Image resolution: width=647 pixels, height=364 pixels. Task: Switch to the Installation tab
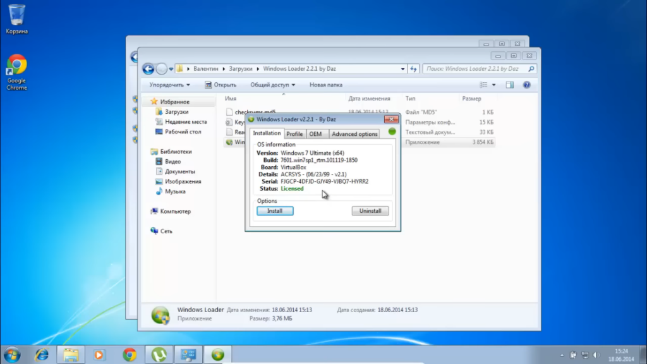[267, 133]
